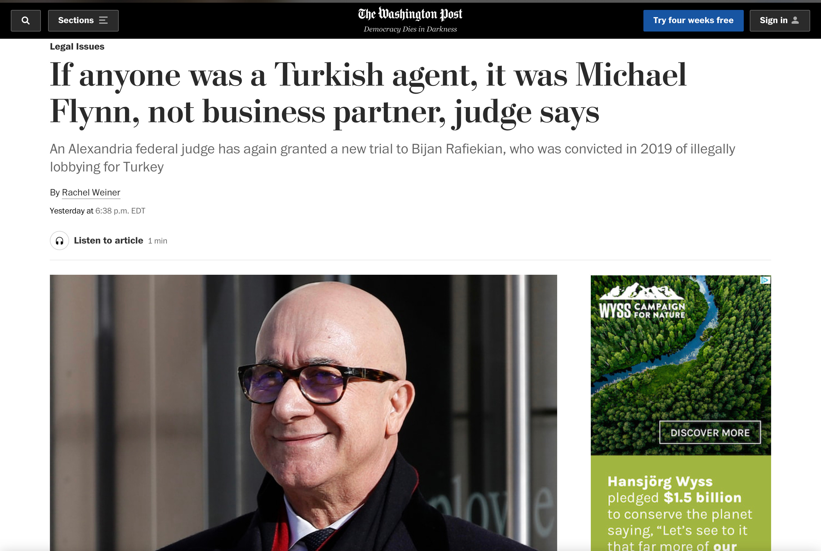This screenshot has height=551, width=821.
Task: Play audio with the headphones icon
Action: 60,240
